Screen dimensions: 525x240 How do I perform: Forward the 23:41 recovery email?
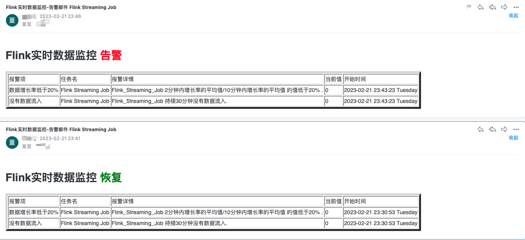point(504,129)
